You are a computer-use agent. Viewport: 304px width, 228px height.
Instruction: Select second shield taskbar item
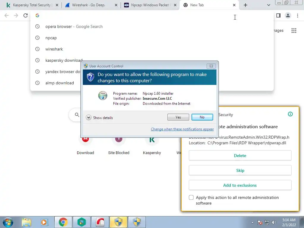click(137, 222)
